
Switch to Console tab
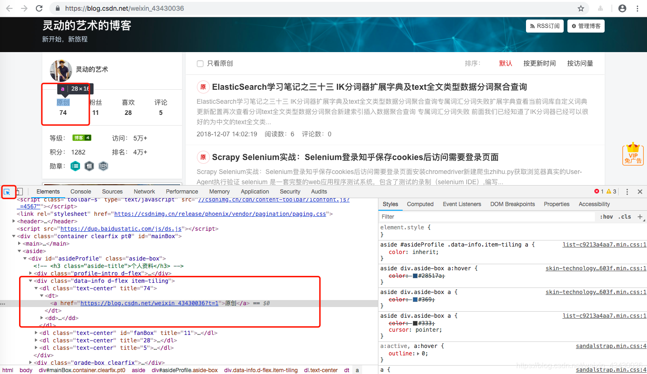pos(81,192)
